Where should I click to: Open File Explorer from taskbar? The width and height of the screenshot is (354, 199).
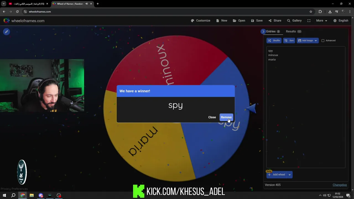click(32, 195)
